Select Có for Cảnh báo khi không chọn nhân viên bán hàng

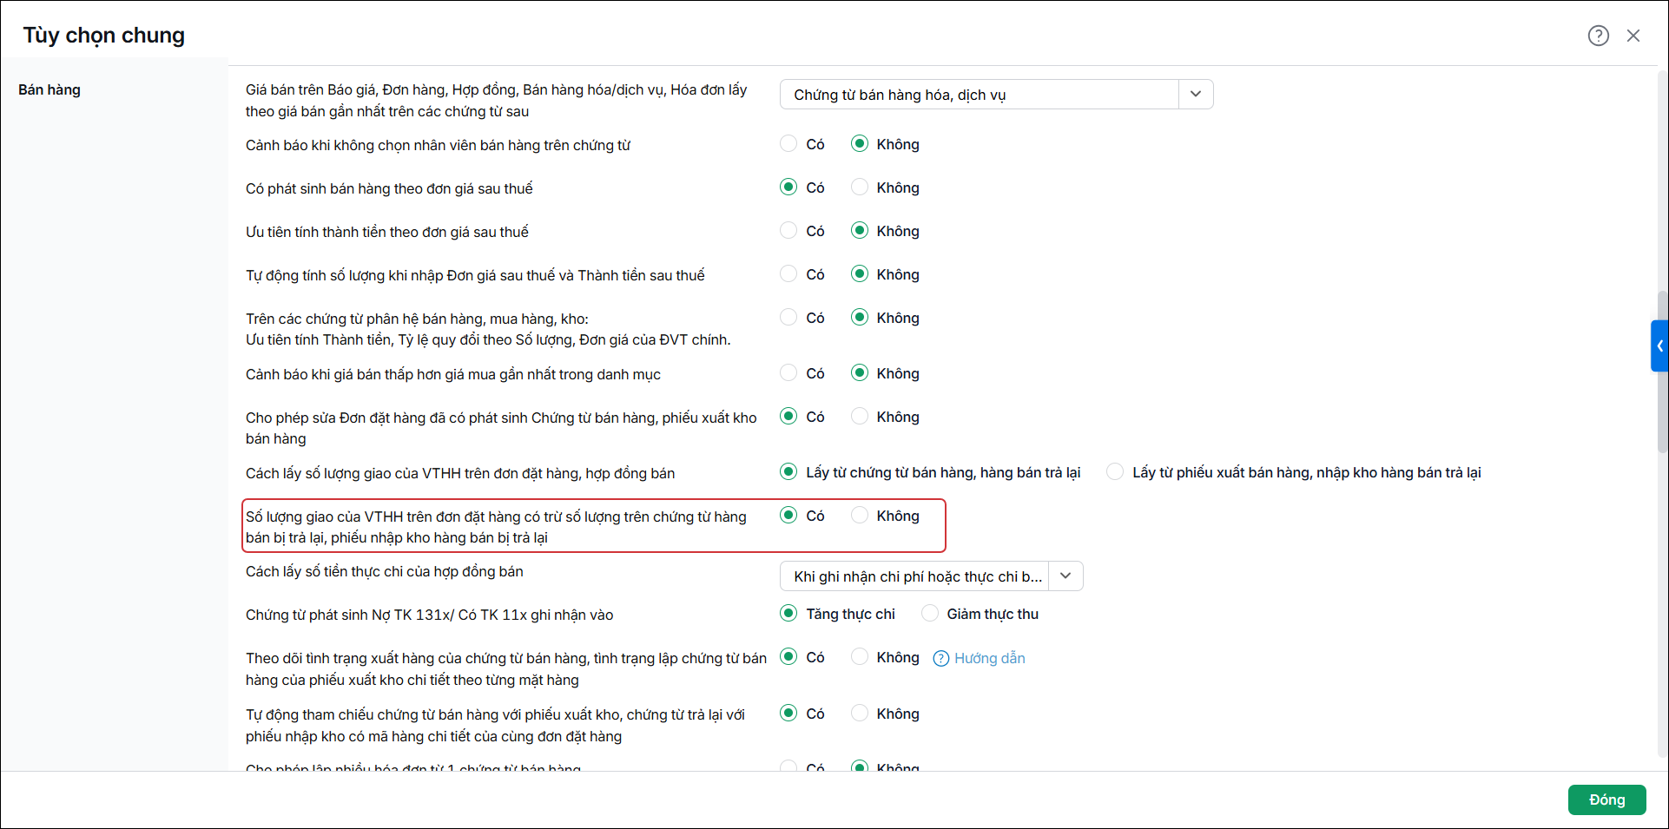point(788,144)
